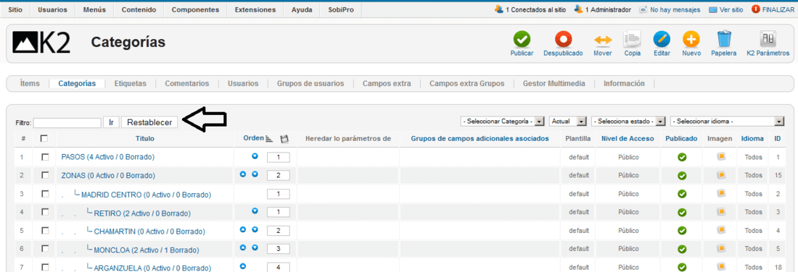Open the Sitio menu

pos(16,9)
